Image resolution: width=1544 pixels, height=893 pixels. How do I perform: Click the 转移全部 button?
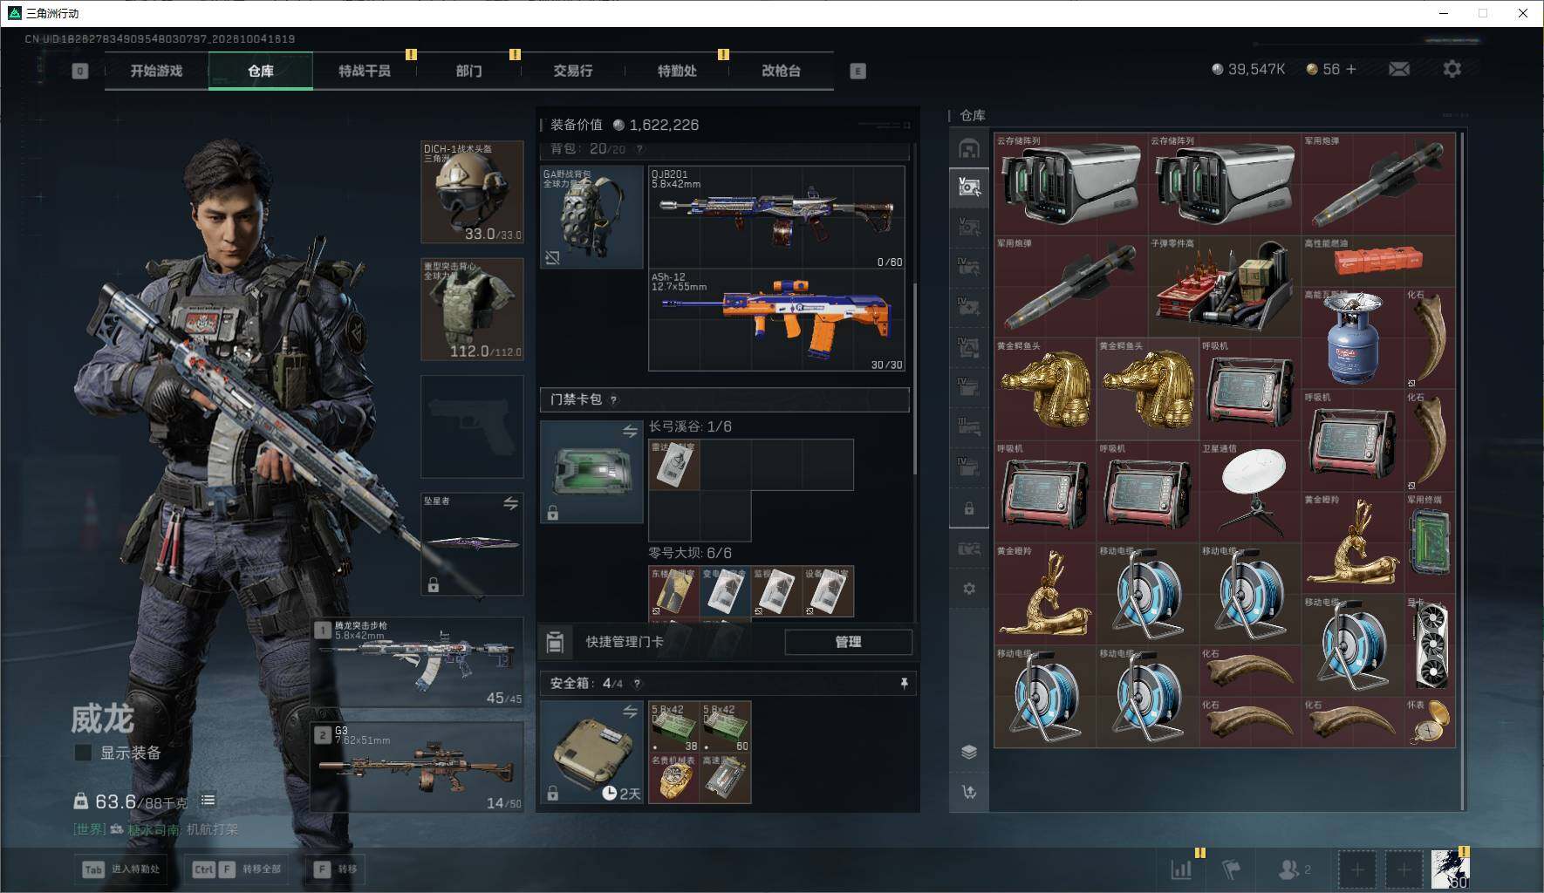[x=237, y=869]
